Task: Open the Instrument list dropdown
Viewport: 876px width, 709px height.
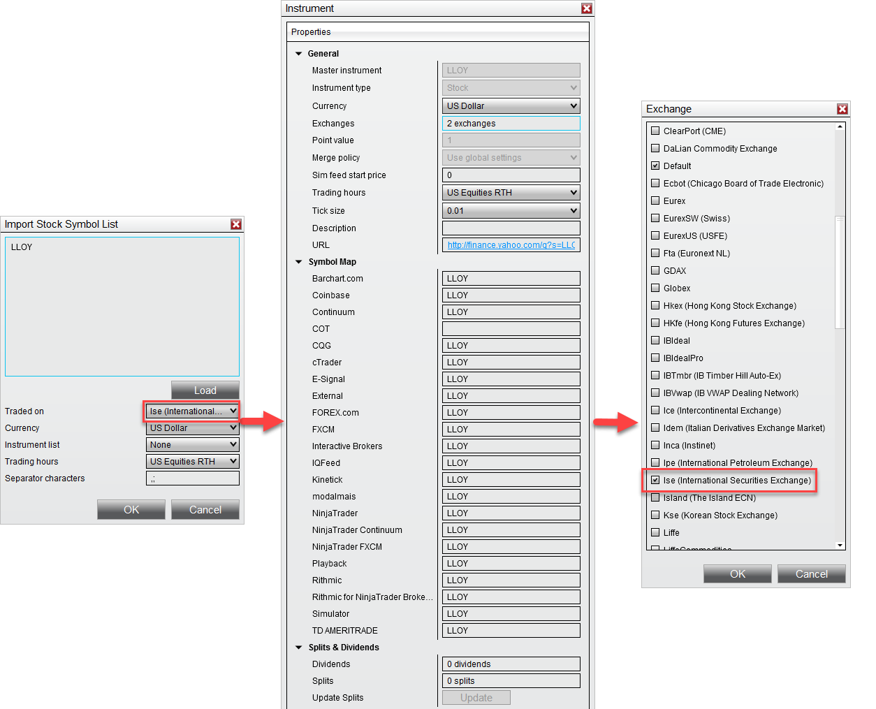Action: point(193,445)
